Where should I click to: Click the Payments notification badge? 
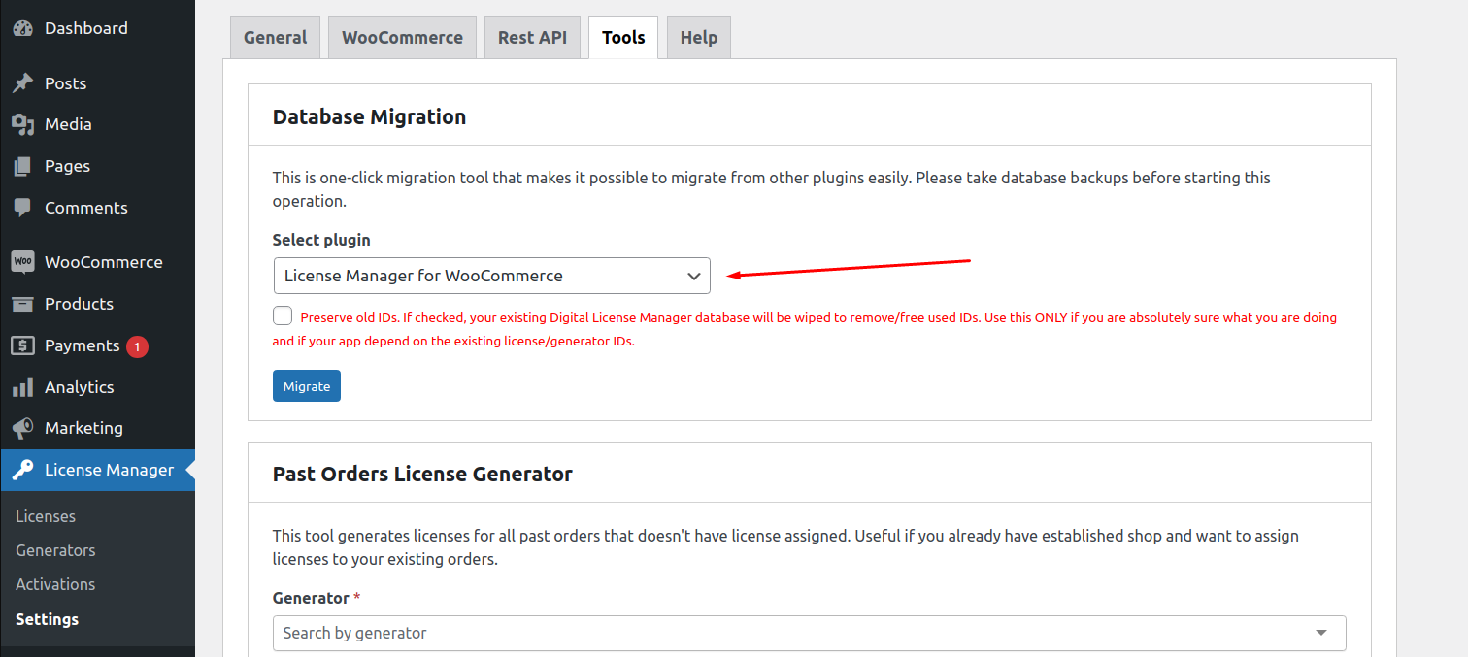pyautogui.click(x=138, y=345)
